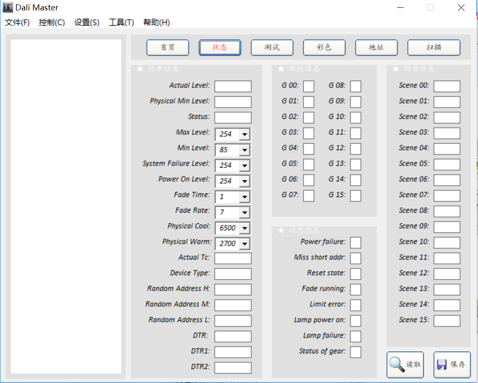This screenshot has width=478, height=383.
Task: Click the magnifier 读取 read button
Action: click(x=405, y=365)
